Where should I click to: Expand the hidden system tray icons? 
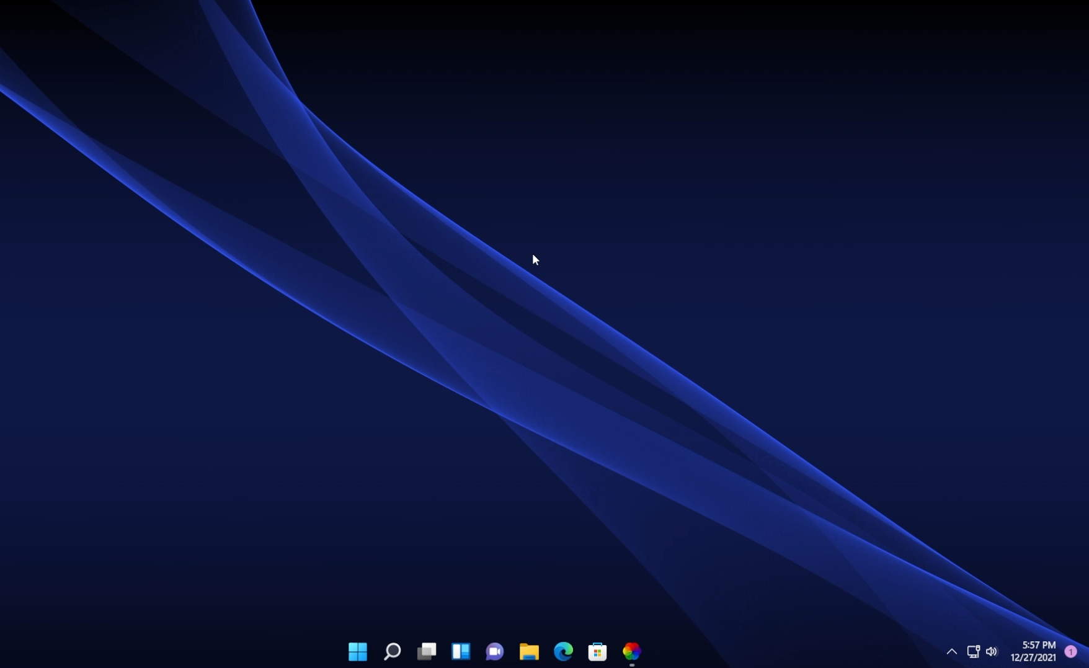952,652
